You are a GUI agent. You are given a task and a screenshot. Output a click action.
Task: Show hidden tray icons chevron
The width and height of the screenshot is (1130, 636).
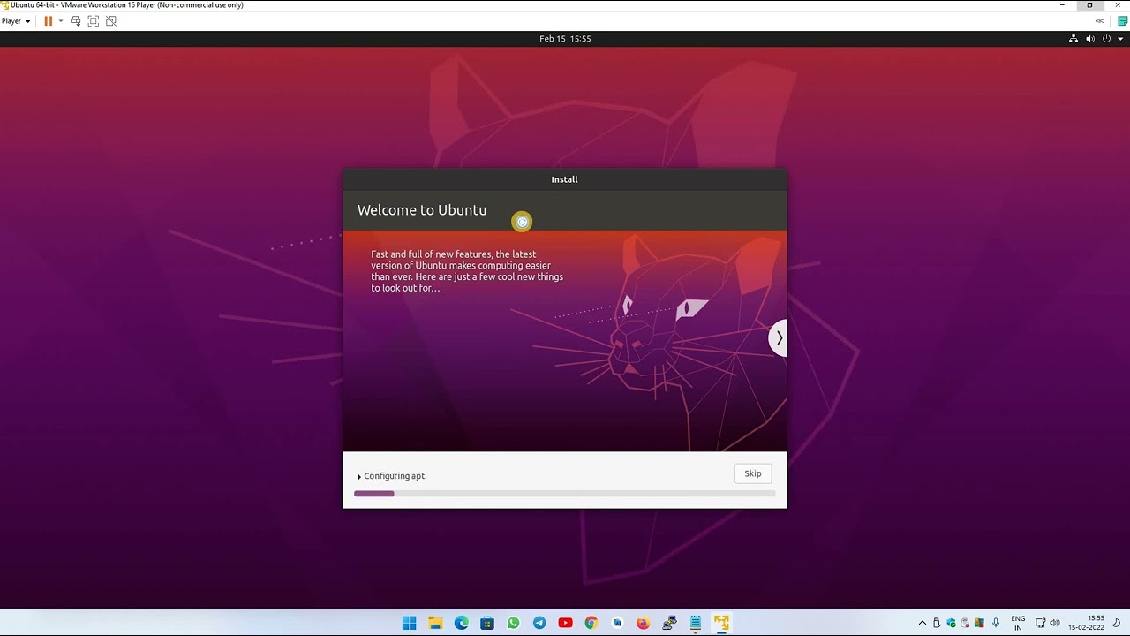923,623
